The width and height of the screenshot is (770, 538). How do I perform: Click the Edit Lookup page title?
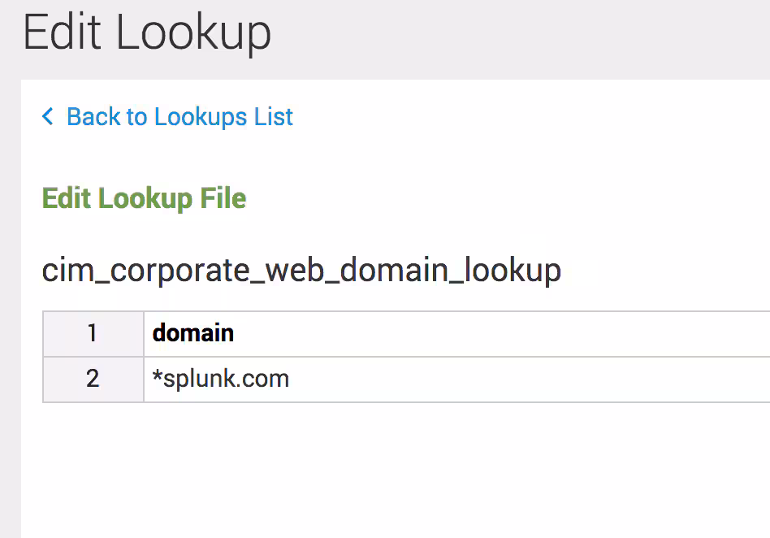pos(147,34)
